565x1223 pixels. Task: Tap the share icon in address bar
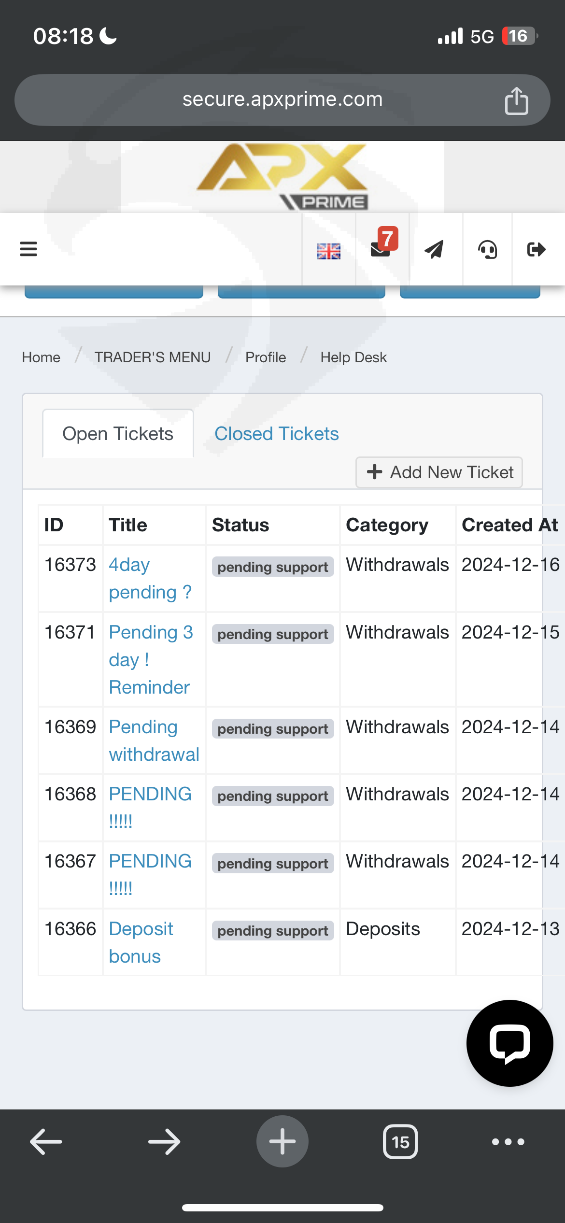(516, 100)
